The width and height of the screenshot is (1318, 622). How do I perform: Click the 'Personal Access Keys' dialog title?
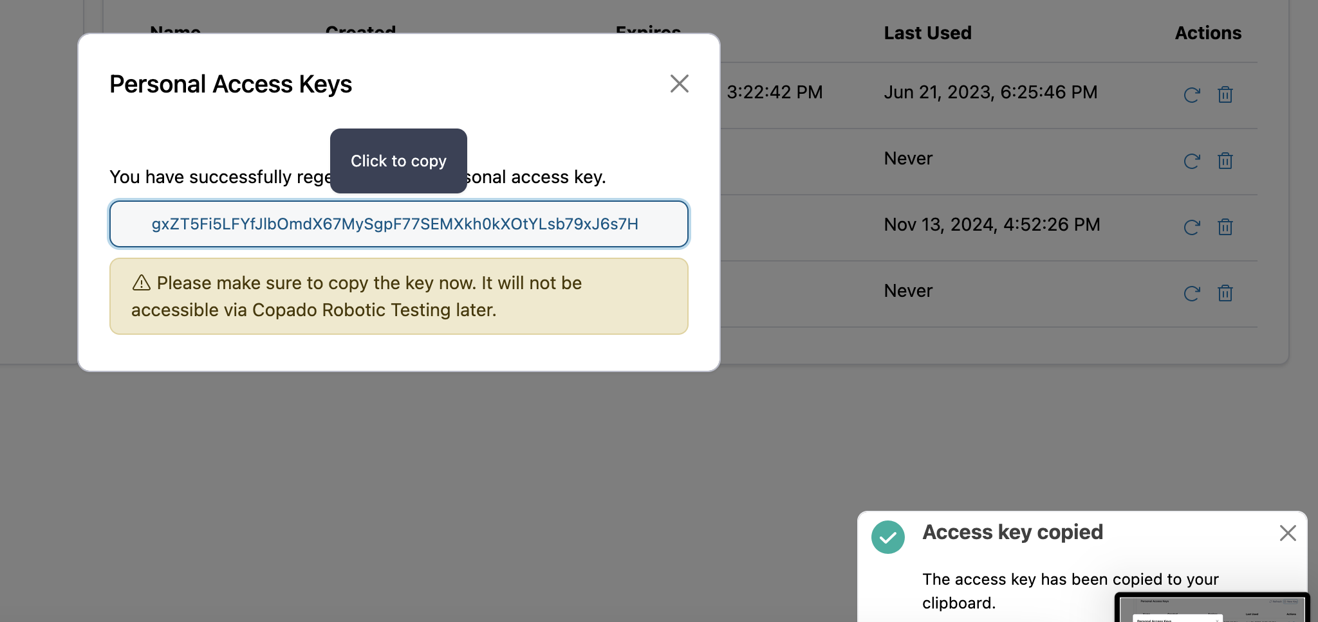(x=230, y=84)
